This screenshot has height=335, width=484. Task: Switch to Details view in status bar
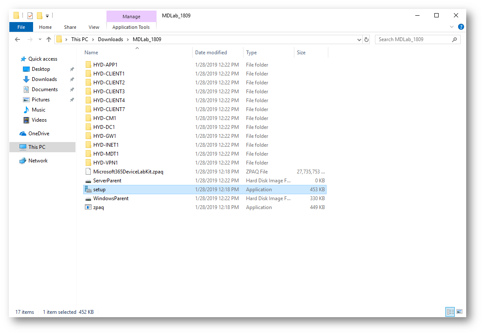[x=450, y=312]
